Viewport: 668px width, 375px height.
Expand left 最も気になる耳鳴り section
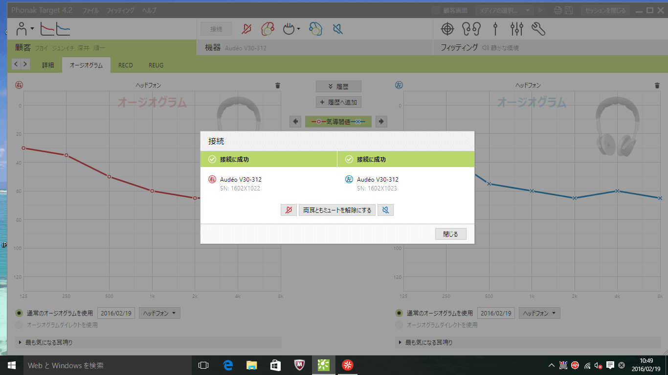(529, 342)
